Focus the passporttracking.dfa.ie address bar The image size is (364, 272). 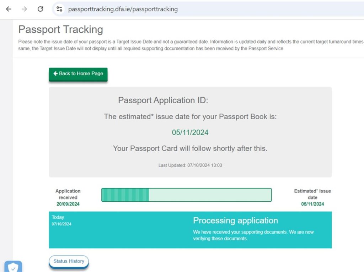(x=123, y=9)
